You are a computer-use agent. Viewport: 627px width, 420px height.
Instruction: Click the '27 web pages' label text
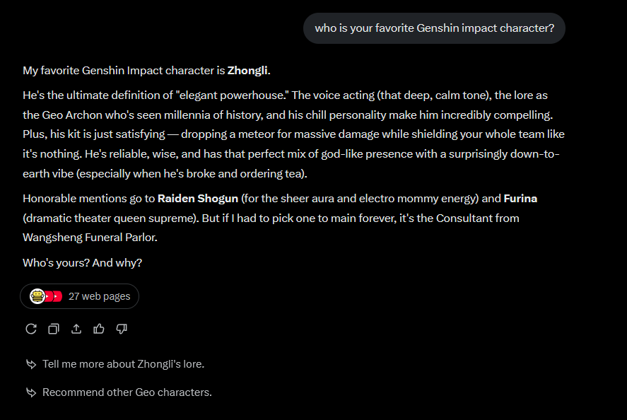coord(99,296)
